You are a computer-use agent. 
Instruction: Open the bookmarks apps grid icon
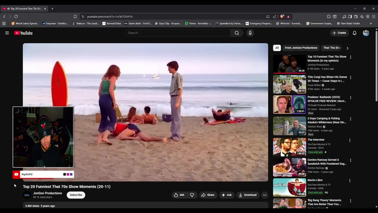(x=4, y=23)
